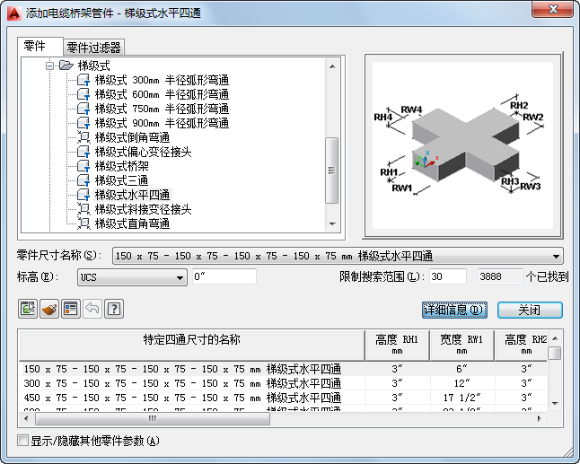Click the 关闭 button
Screen dimensions: 580x464
point(530,310)
